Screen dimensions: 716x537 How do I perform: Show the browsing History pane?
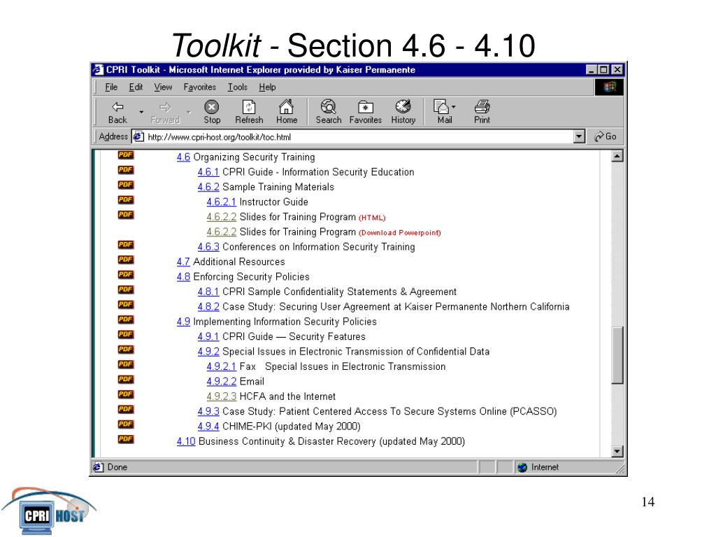pos(403,113)
